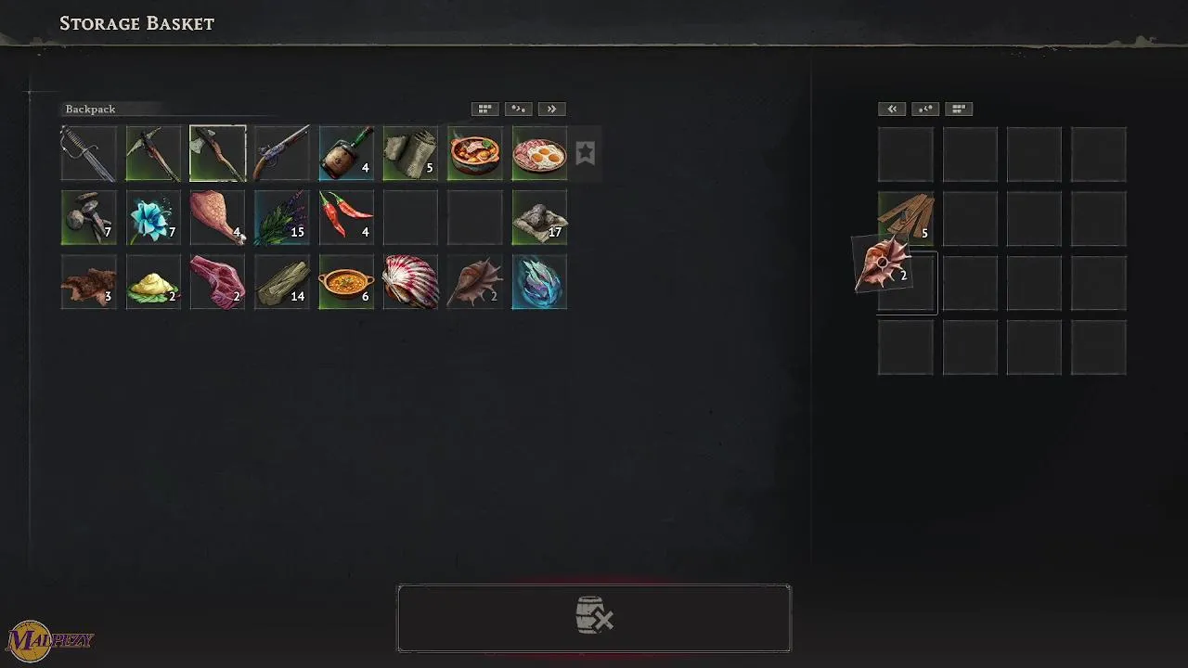Pick the striped scallop shell item

411,282
